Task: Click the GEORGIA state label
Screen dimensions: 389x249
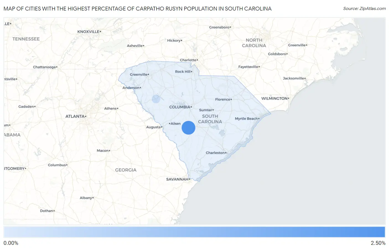Action: pyautogui.click(x=126, y=170)
